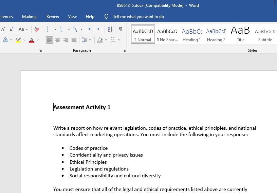Clear all formatting with eraser icon

point(37,29)
